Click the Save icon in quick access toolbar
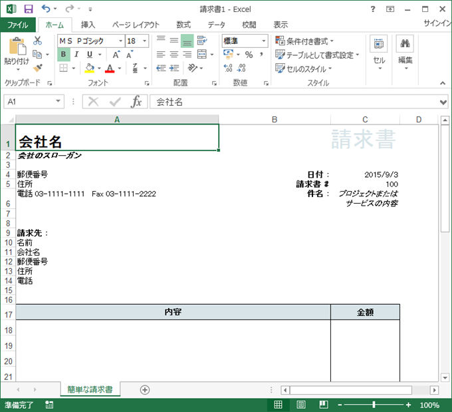Screen dimensions: 452x412 (x=28, y=9)
